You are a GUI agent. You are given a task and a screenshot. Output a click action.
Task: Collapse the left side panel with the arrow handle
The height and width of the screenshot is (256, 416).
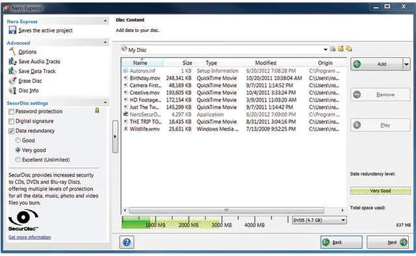[115, 136]
